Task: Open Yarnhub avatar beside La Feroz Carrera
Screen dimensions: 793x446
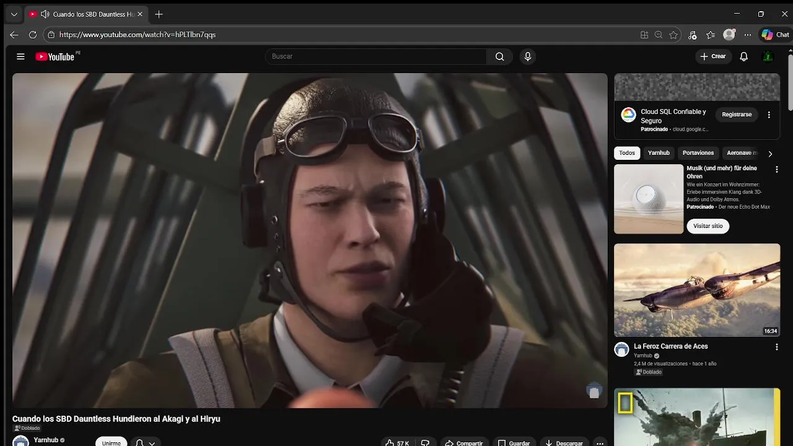Action: (621, 349)
